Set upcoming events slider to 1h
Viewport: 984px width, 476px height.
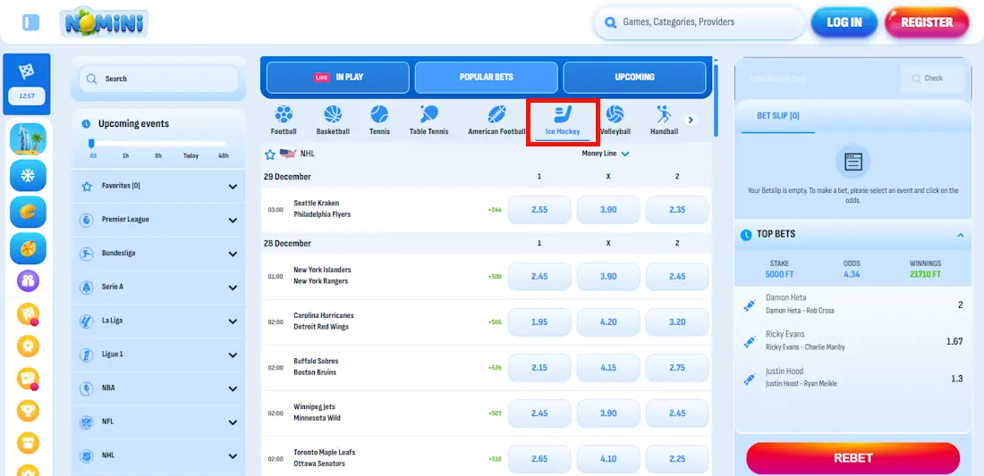(125, 156)
